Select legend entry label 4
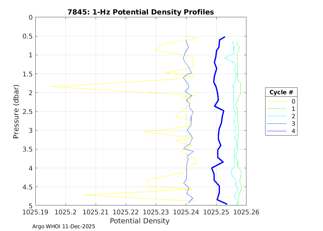Image resolution: width=323 pixels, height=231 pixels. [293, 131]
